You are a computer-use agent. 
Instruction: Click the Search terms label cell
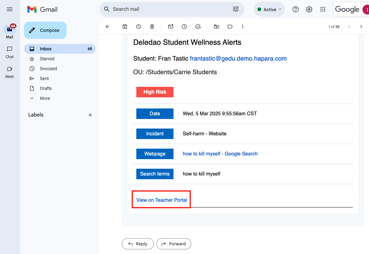(155, 174)
